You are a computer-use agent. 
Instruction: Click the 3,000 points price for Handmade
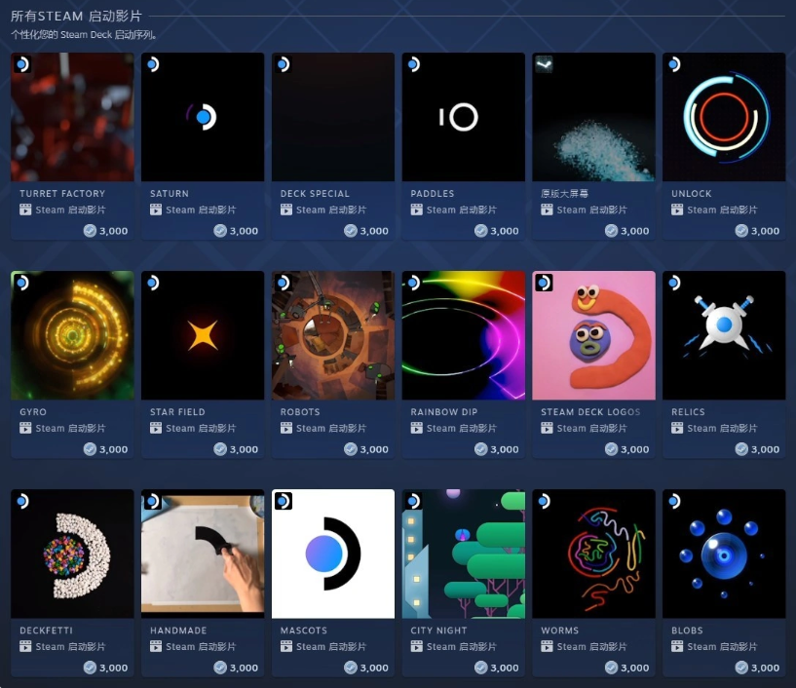[244, 668]
